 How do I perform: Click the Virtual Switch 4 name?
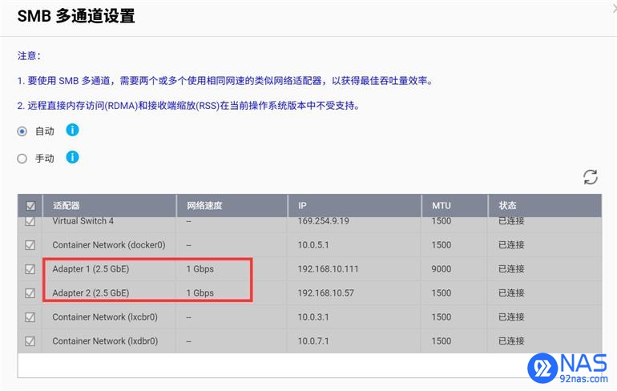click(83, 221)
